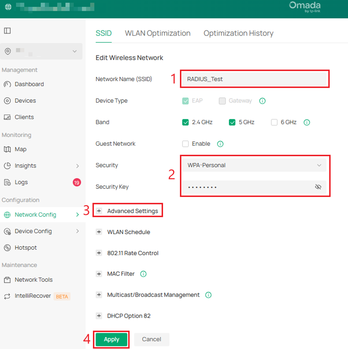Apply the wireless network settings
Image resolution: width=348 pixels, height=349 pixels.
(x=111, y=339)
